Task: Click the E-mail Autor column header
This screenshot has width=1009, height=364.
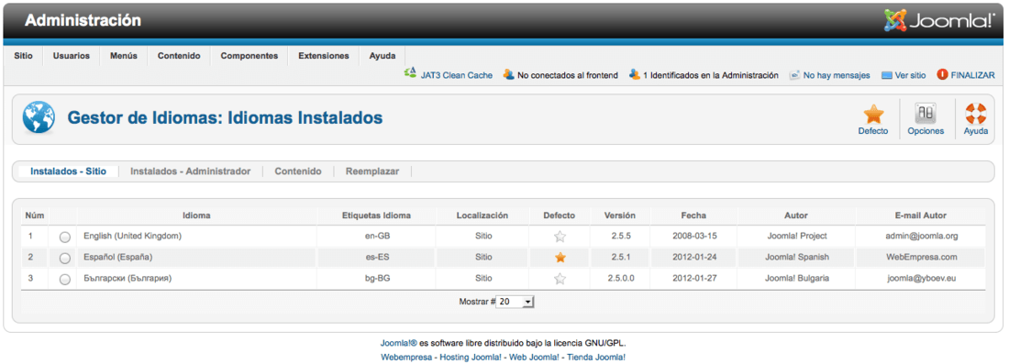Action: [x=921, y=215]
